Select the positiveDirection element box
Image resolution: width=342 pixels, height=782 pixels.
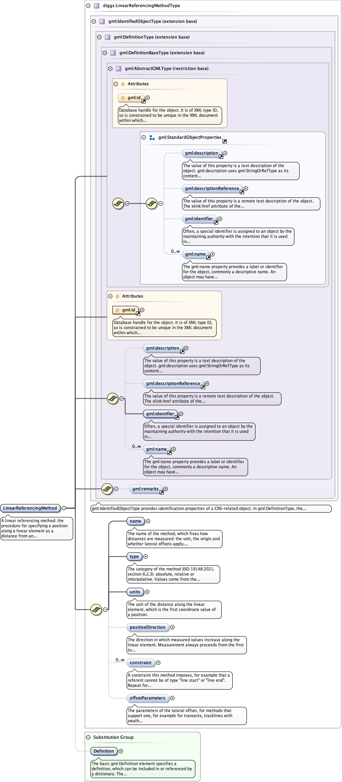point(148,627)
